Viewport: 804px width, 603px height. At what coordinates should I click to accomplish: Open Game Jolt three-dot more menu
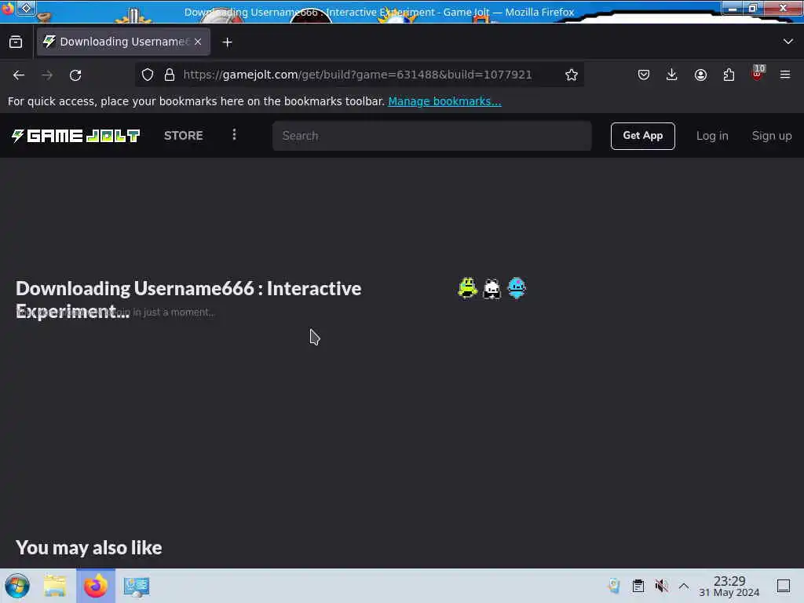[x=234, y=135]
